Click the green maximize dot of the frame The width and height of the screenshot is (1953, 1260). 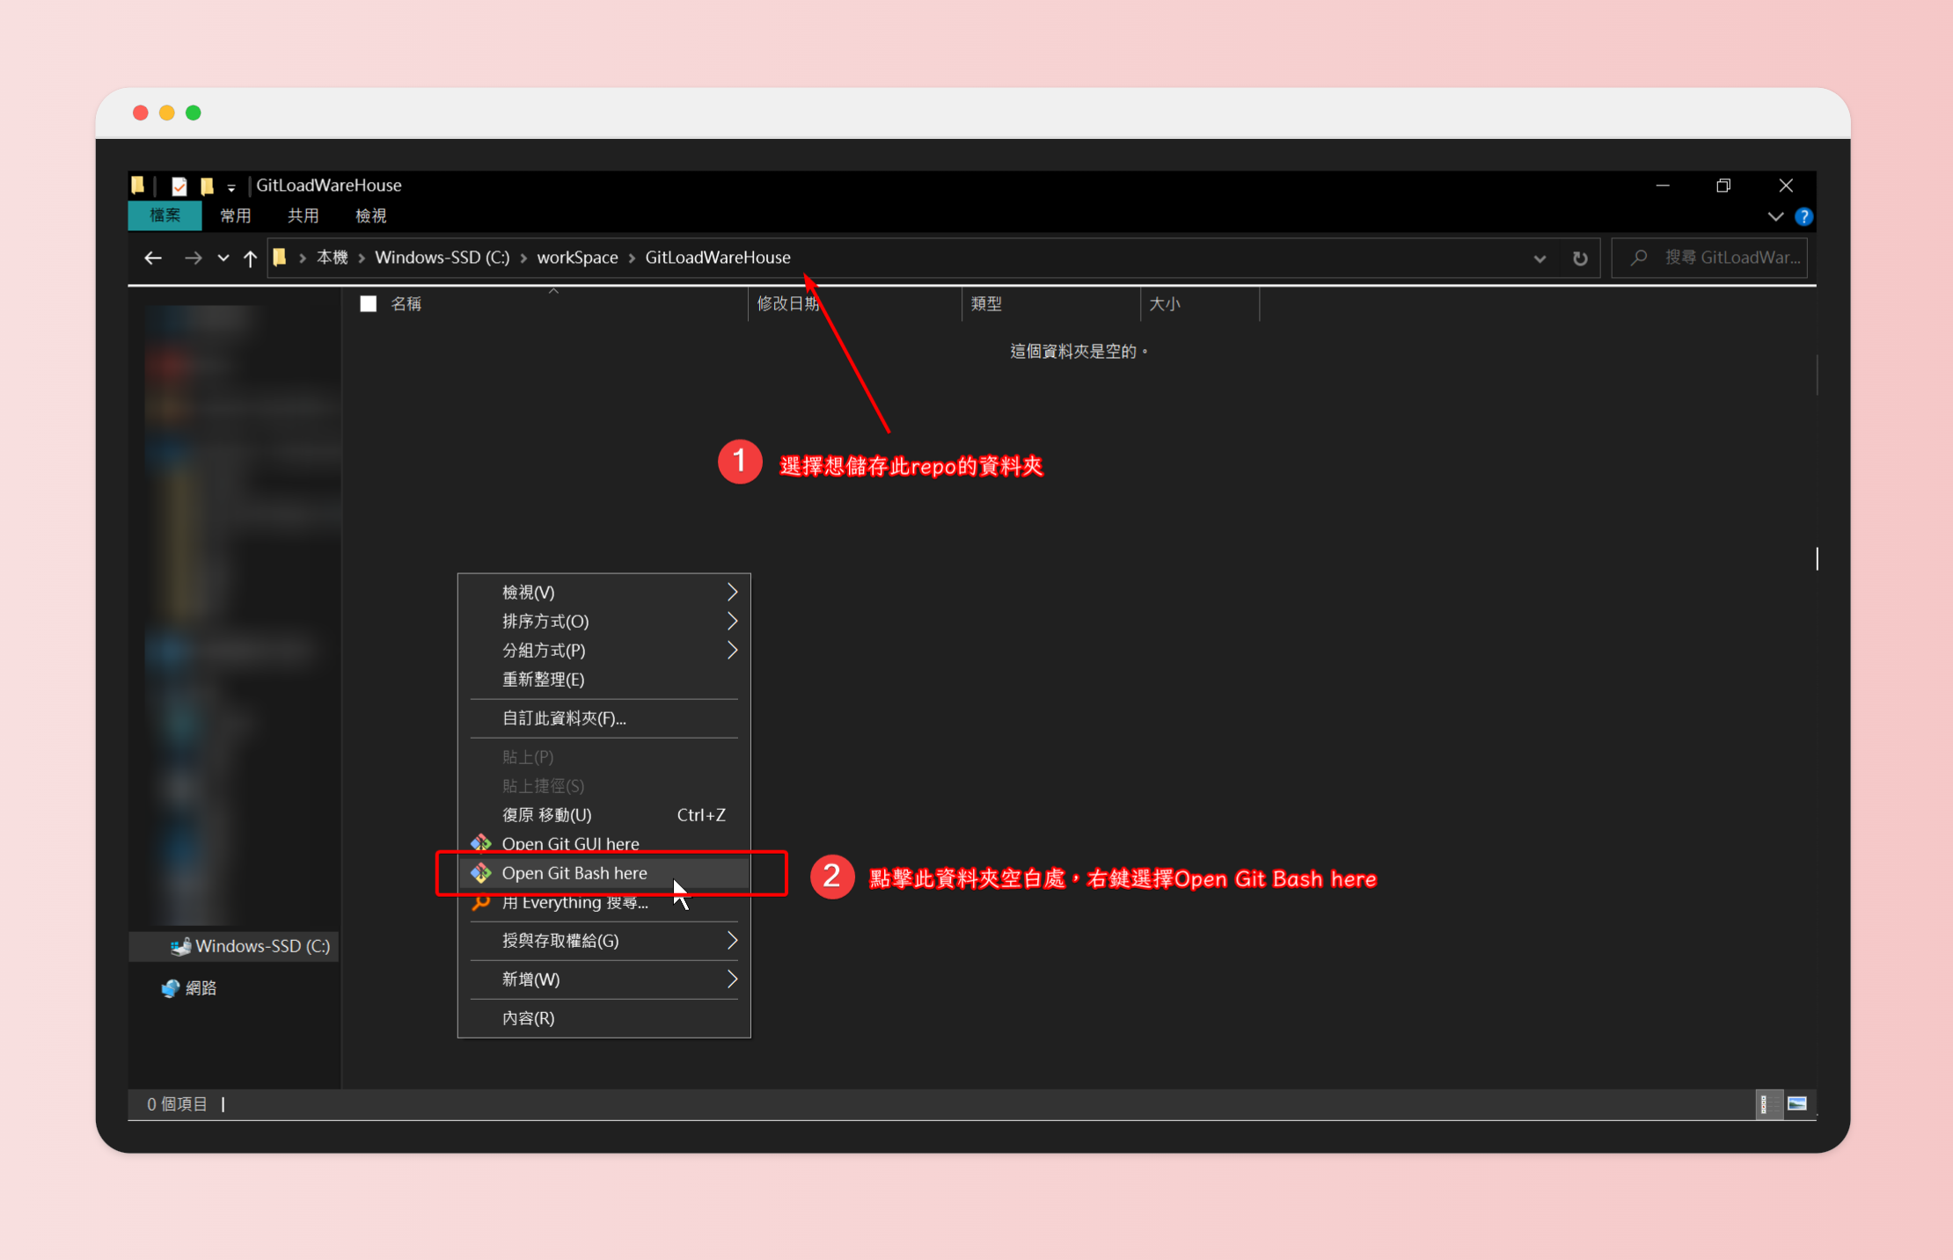[194, 113]
